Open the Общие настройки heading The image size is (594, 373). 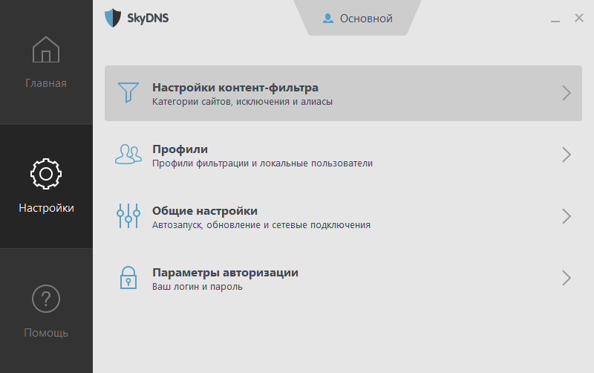pos(205,211)
